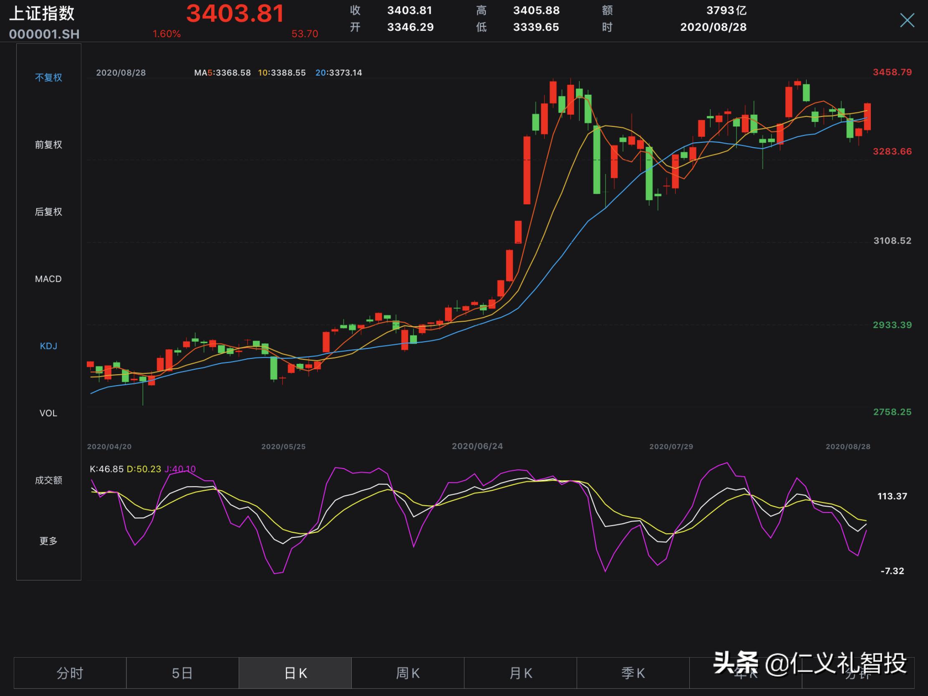Select 不复权 price adjustment mode
Viewport: 928px width, 696px height.
[x=48, y=77]
